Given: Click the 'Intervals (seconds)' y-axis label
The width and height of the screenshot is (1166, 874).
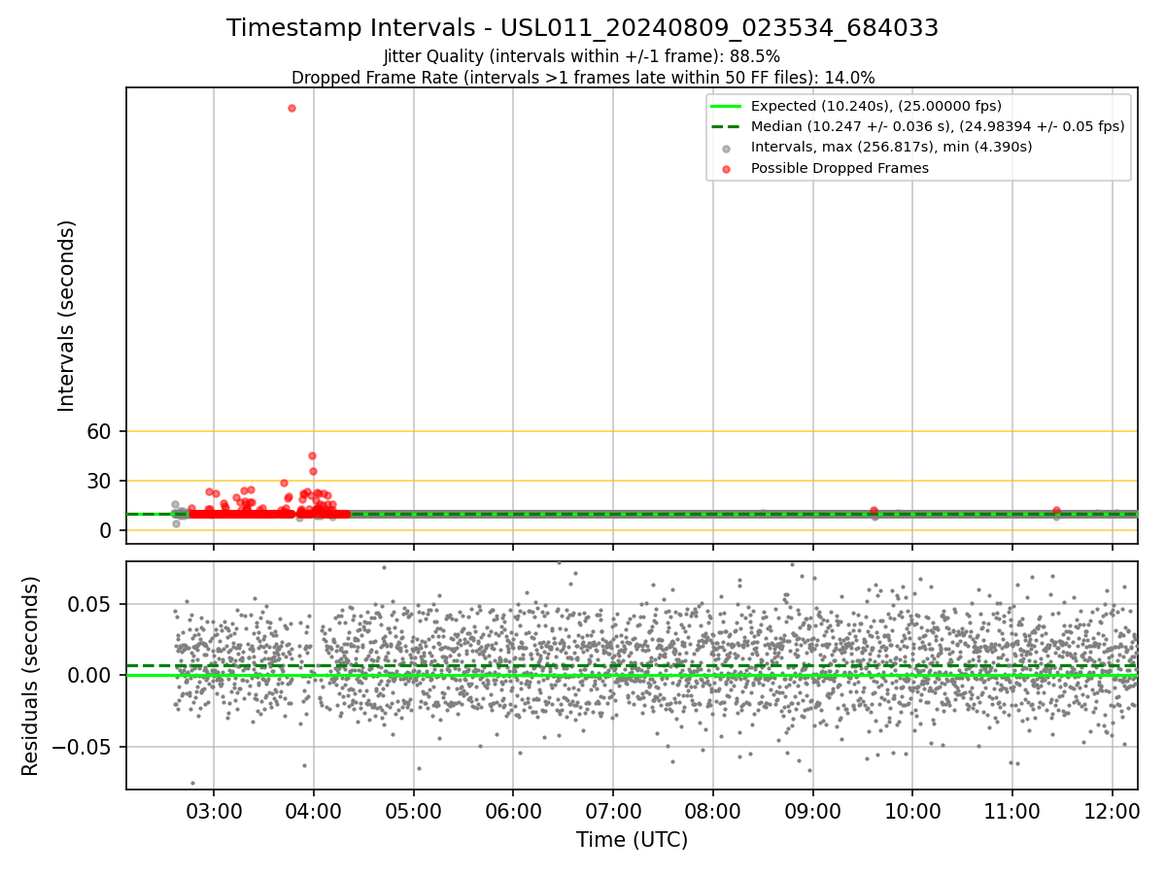Looking at the screenshot, I should point(67,316).
